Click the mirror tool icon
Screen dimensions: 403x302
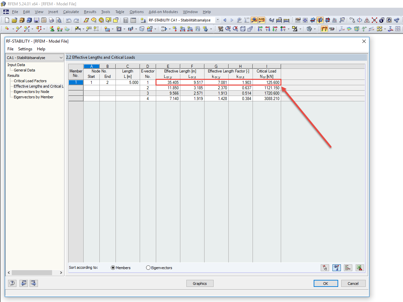click(367, 20)
